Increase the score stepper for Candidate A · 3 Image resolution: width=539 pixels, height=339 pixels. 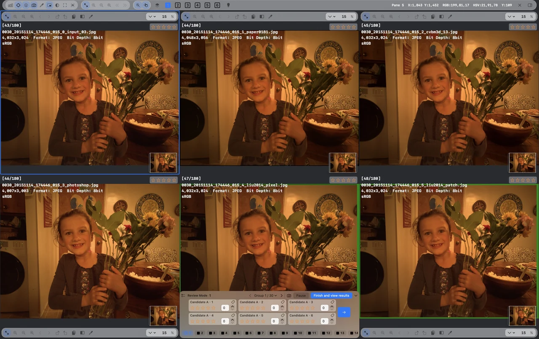332,307
